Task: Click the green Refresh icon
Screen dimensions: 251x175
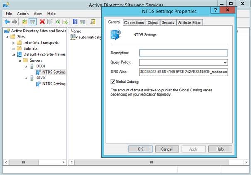Action: 58,22
